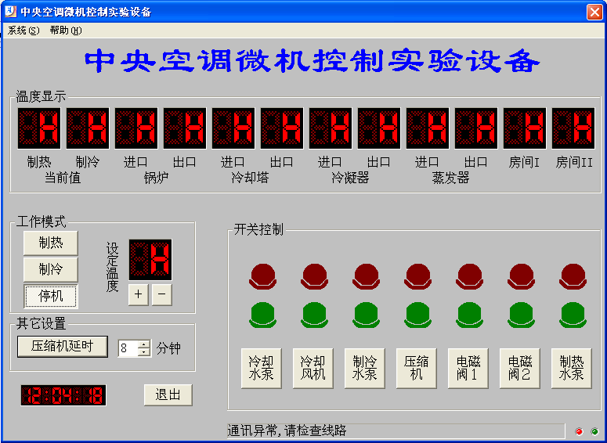The height and width of the screenshot is (443, 607).
Task: Click the red lamp above 电磁阀1
Action: pyautogui.click(x=470, y=275)
